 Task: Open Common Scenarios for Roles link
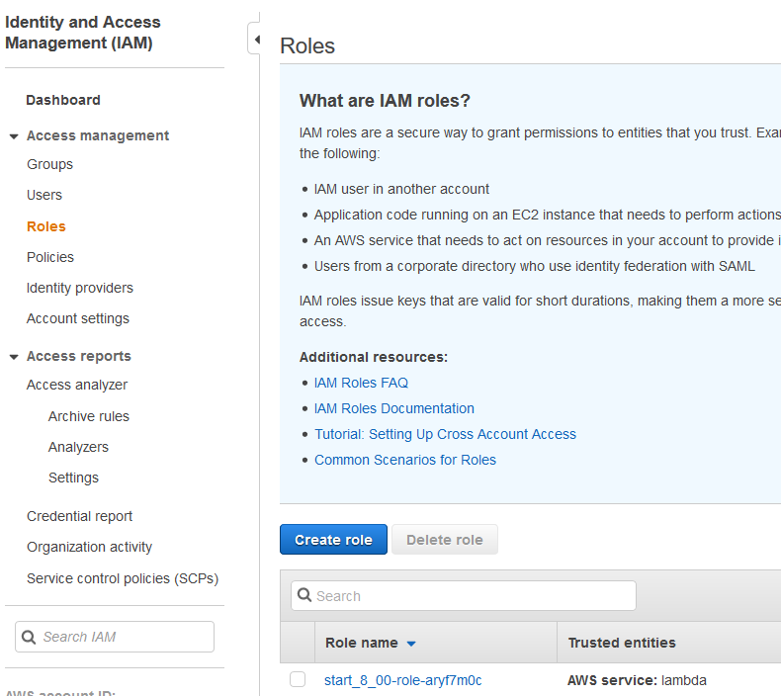405,460
